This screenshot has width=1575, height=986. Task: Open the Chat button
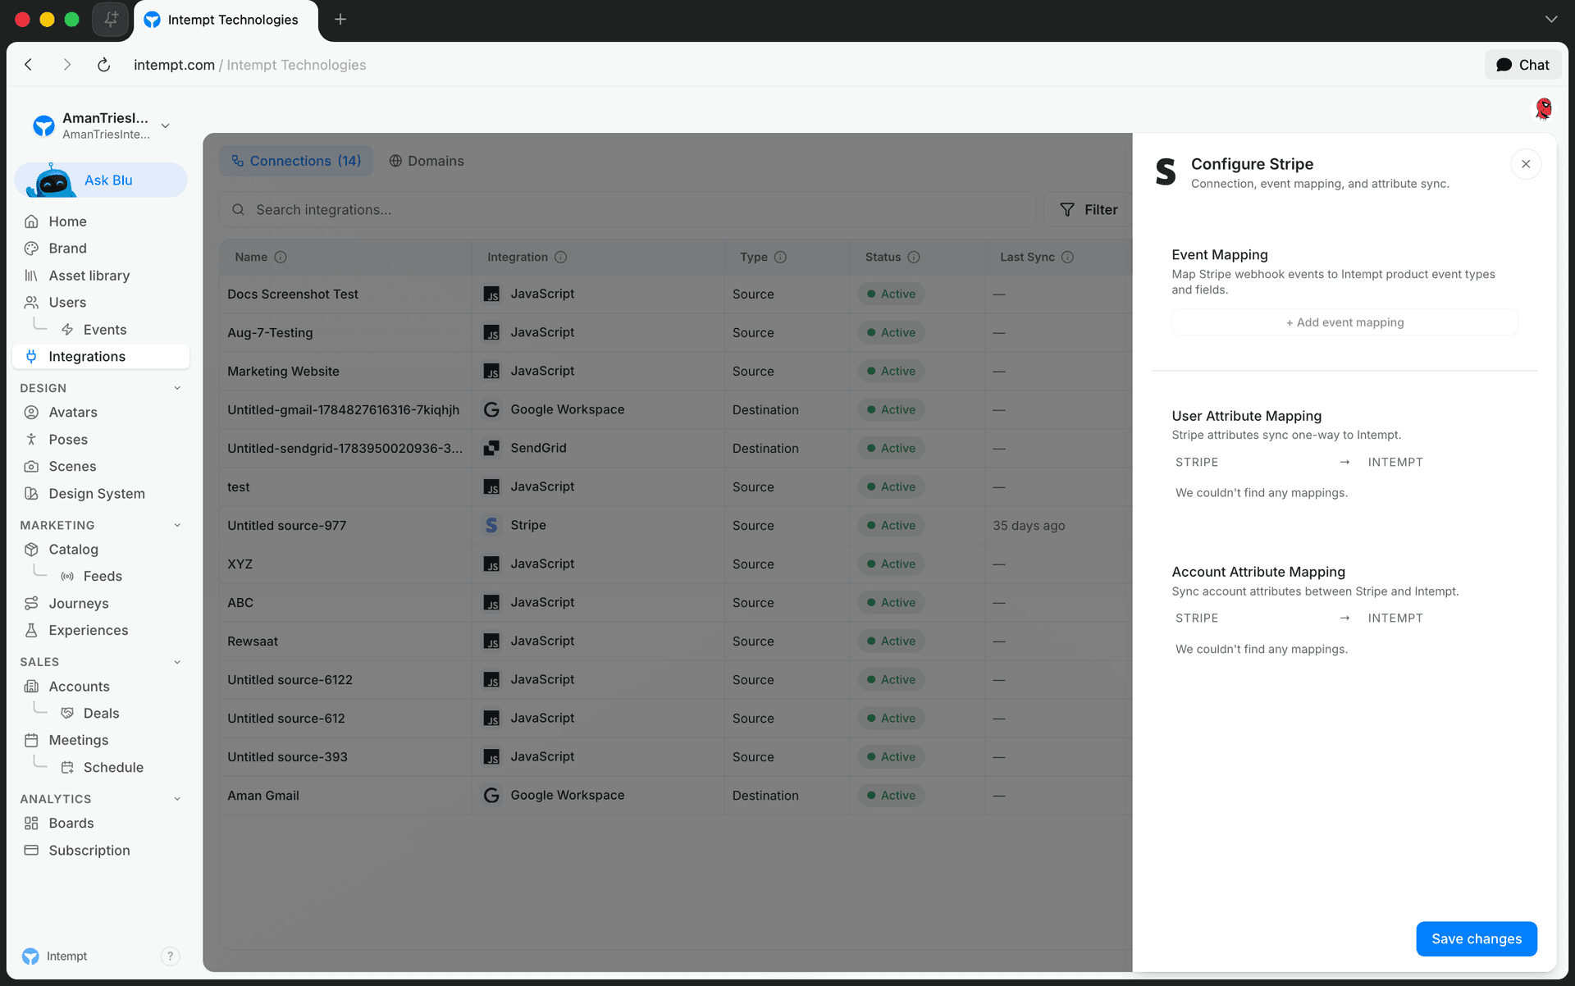click(1522, 65)
